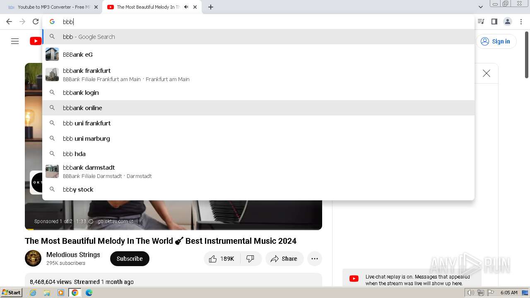The image size is (530, 298).
Task: Click the video ad progress bar
Action: pos(173,229)
